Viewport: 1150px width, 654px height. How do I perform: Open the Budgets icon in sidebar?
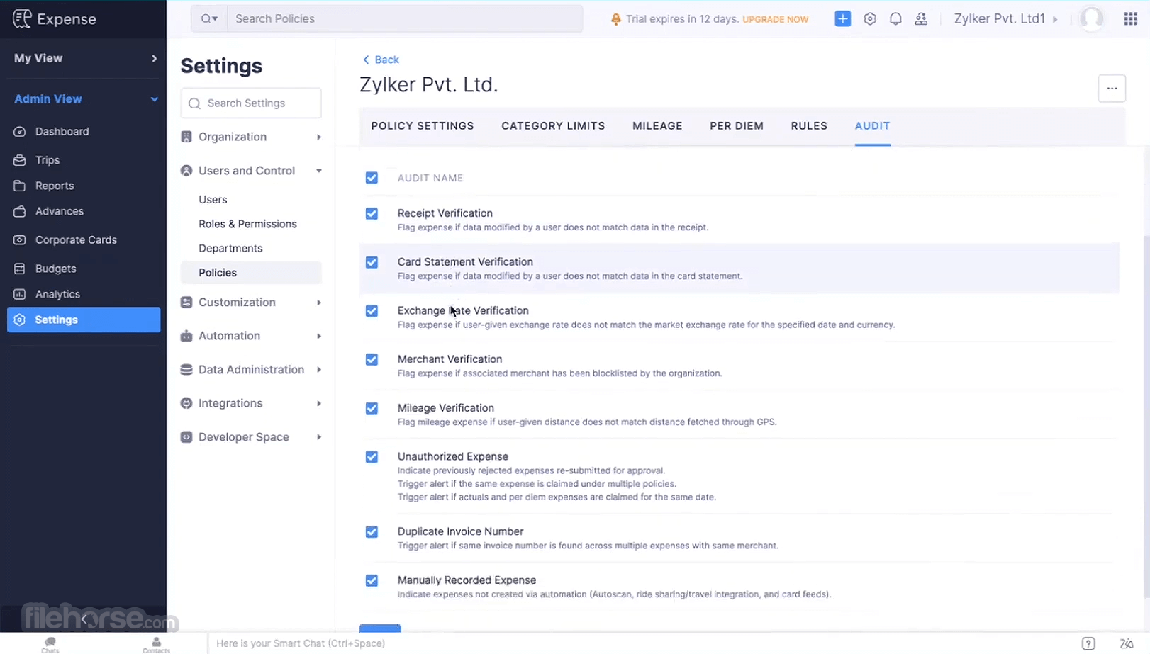[20, 269]
